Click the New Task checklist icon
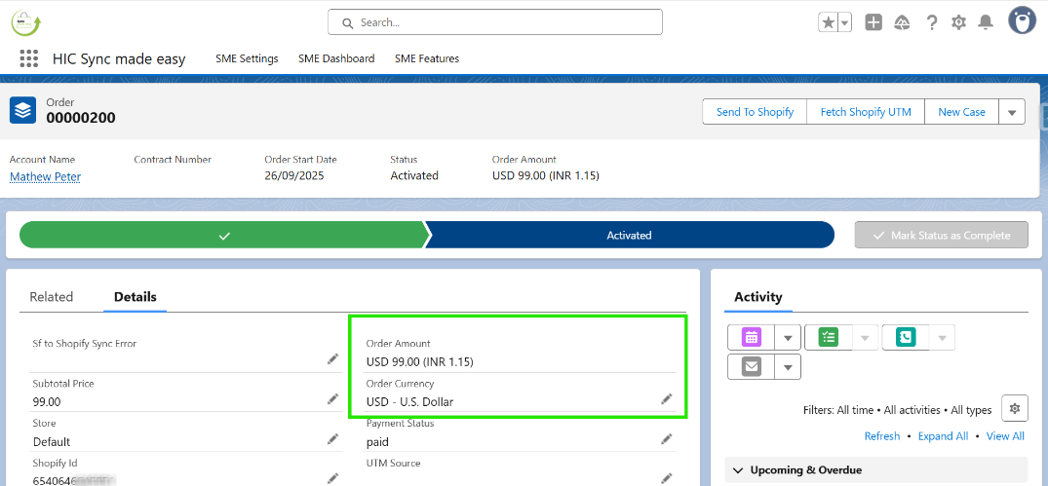 (x=828, y=338)
